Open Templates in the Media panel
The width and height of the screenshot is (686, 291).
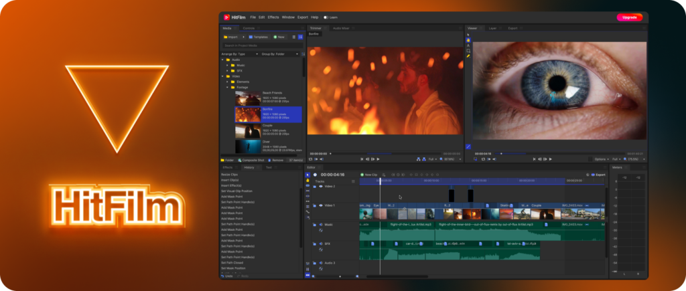[x=258, y=37]
